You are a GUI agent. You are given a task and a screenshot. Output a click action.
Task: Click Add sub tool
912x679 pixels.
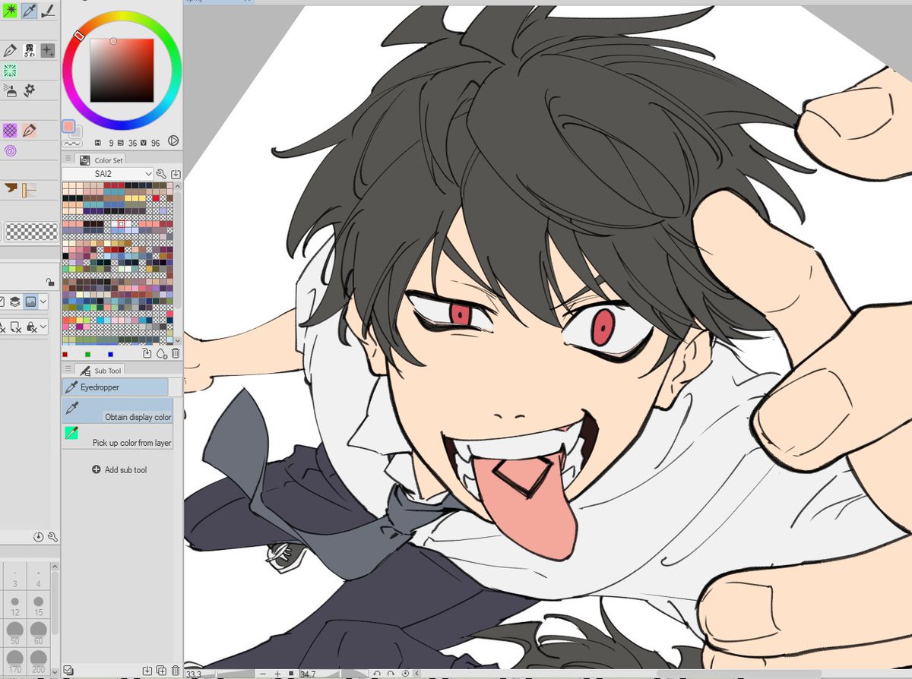point(119,469)
